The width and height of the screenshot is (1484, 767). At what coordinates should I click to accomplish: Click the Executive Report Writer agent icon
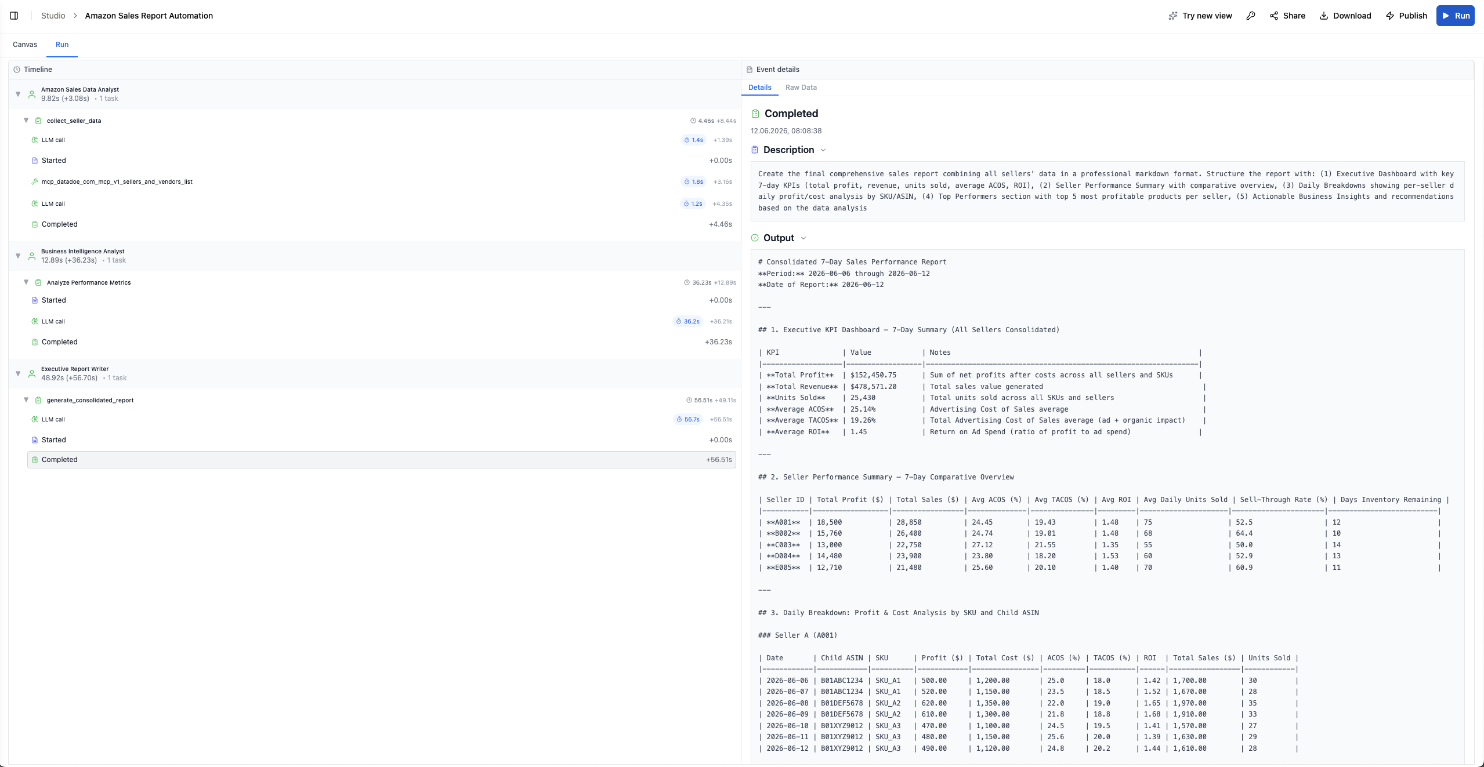click(x=32, y=373)
